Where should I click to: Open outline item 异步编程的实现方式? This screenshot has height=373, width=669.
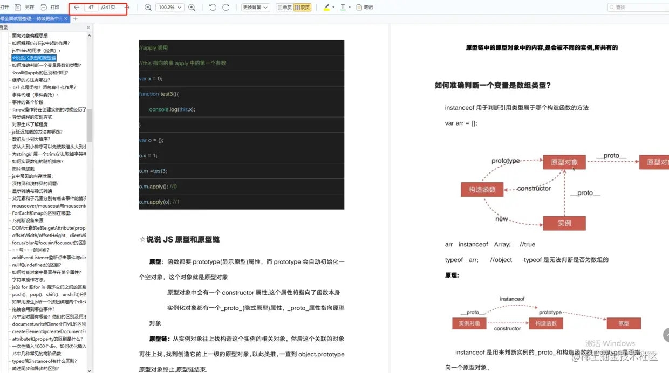tap(32, 117)
